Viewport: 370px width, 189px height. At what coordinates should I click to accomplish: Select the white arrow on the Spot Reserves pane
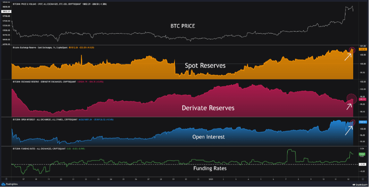point(348,57)
